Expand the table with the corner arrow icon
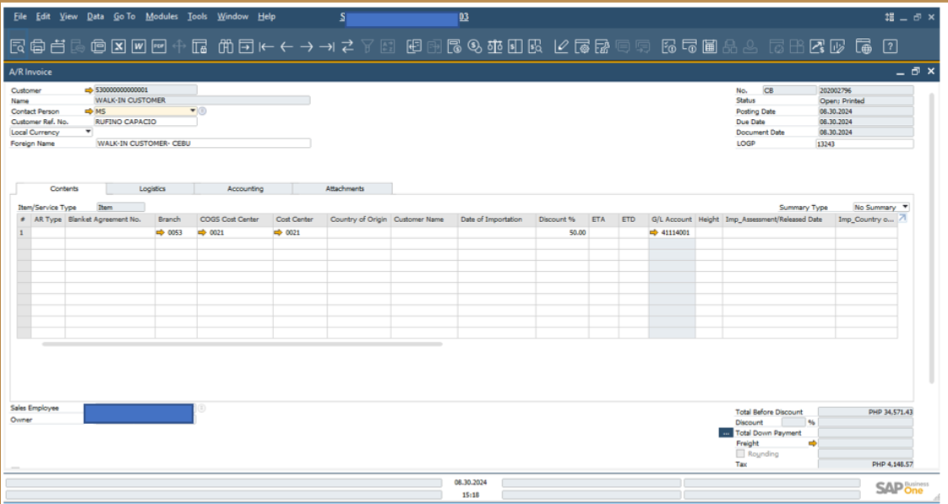948x504 pixels. pyautogui.click(x=902, y=218)
